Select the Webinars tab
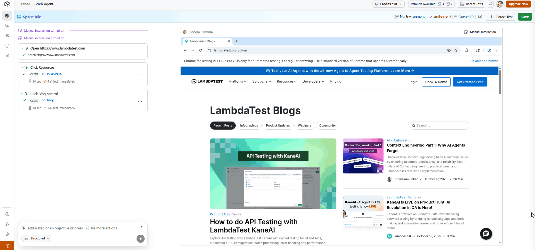 tap(305, 125)
